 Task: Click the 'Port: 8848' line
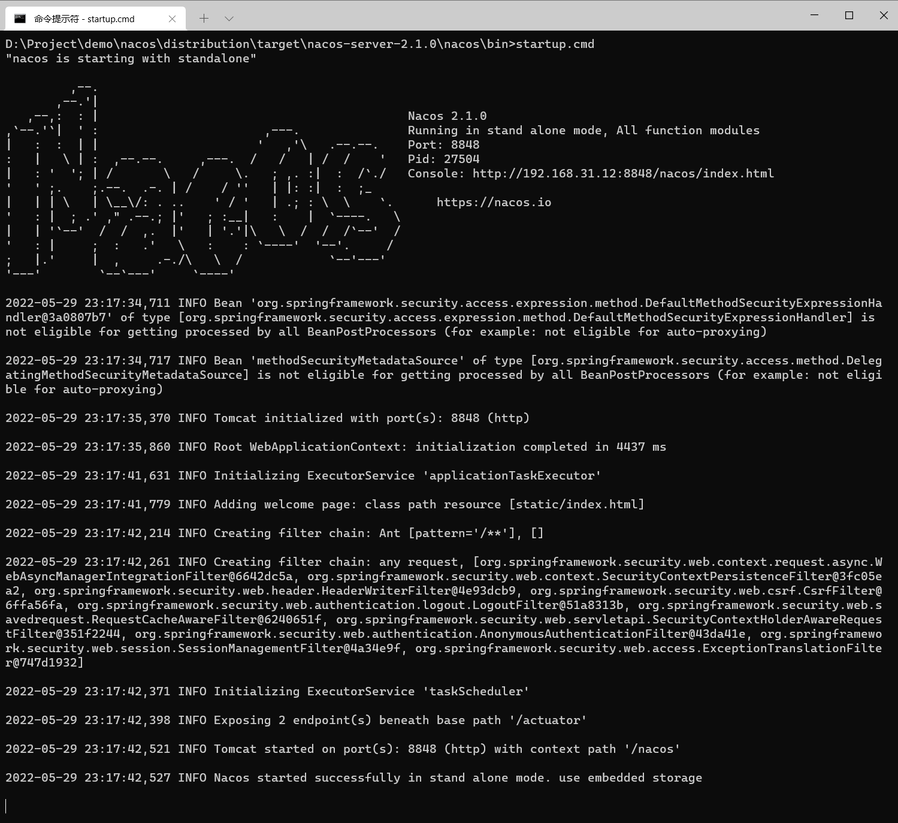[443, 145]
